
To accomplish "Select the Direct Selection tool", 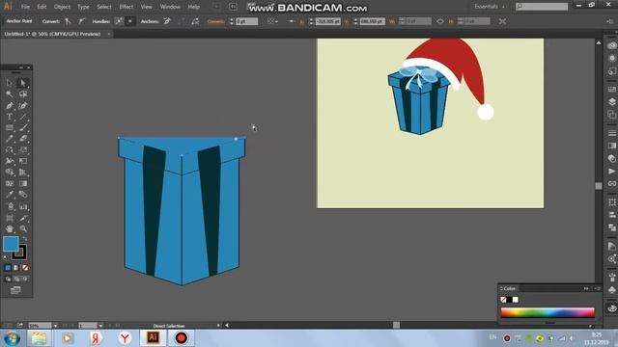I will coord(23,83).
